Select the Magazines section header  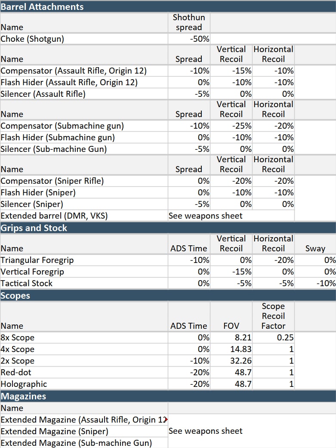[x=23, y=396]
